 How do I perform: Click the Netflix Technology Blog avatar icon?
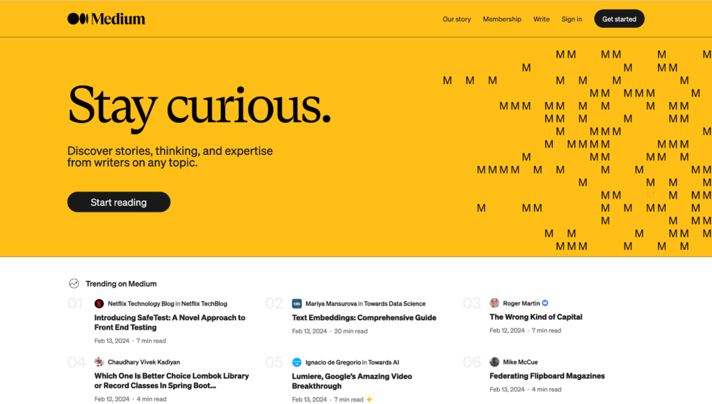[99, 304]
